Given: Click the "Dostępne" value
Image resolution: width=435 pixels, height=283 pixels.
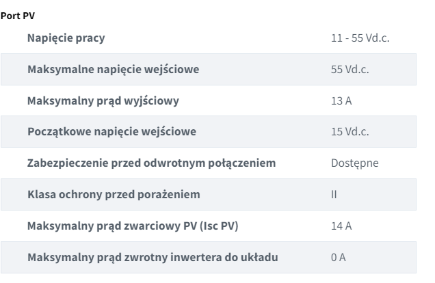Looking at the screenshot, I should point(354,163).
